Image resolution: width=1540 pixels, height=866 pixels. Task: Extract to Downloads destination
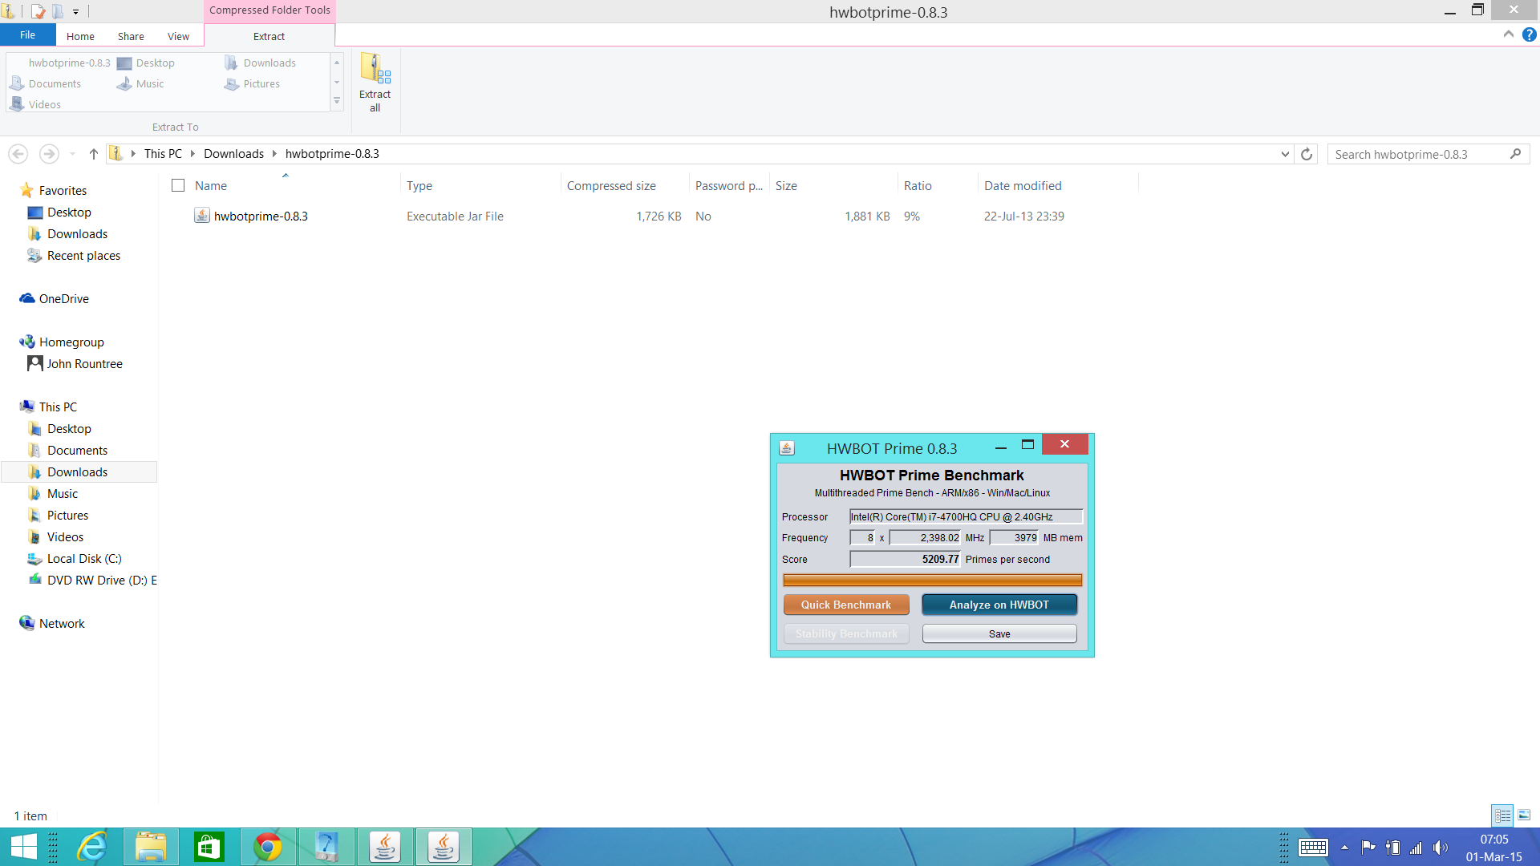(x=261, y=63)
